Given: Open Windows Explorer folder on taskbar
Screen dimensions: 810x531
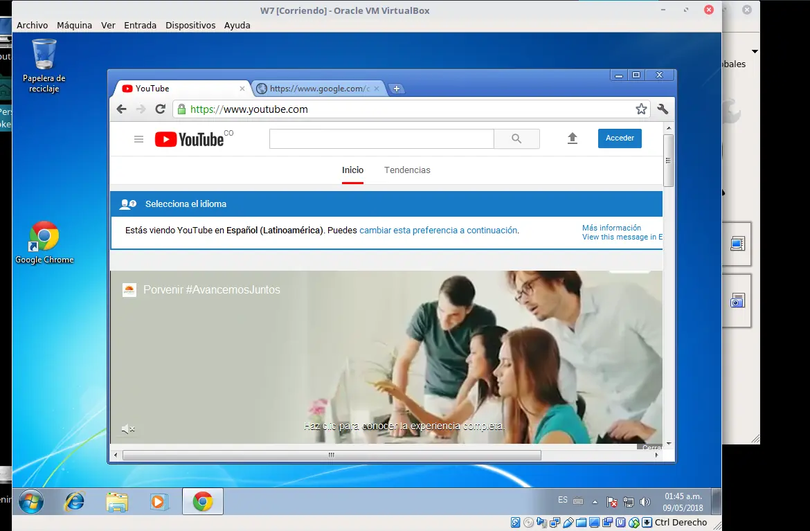Looking at the screenshot, I should tap(117, 501).
